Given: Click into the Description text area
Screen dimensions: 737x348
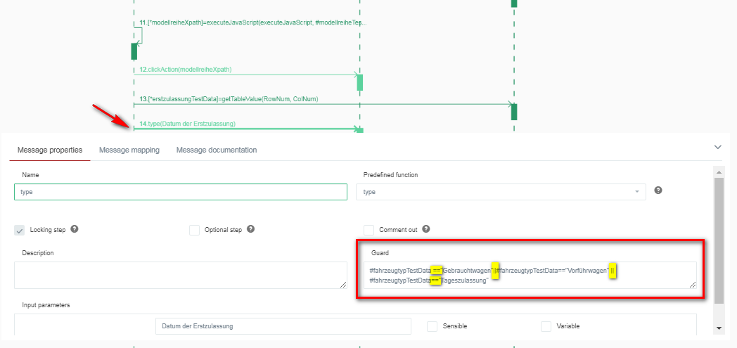Looking at the screenshot, I should (181, 275).
